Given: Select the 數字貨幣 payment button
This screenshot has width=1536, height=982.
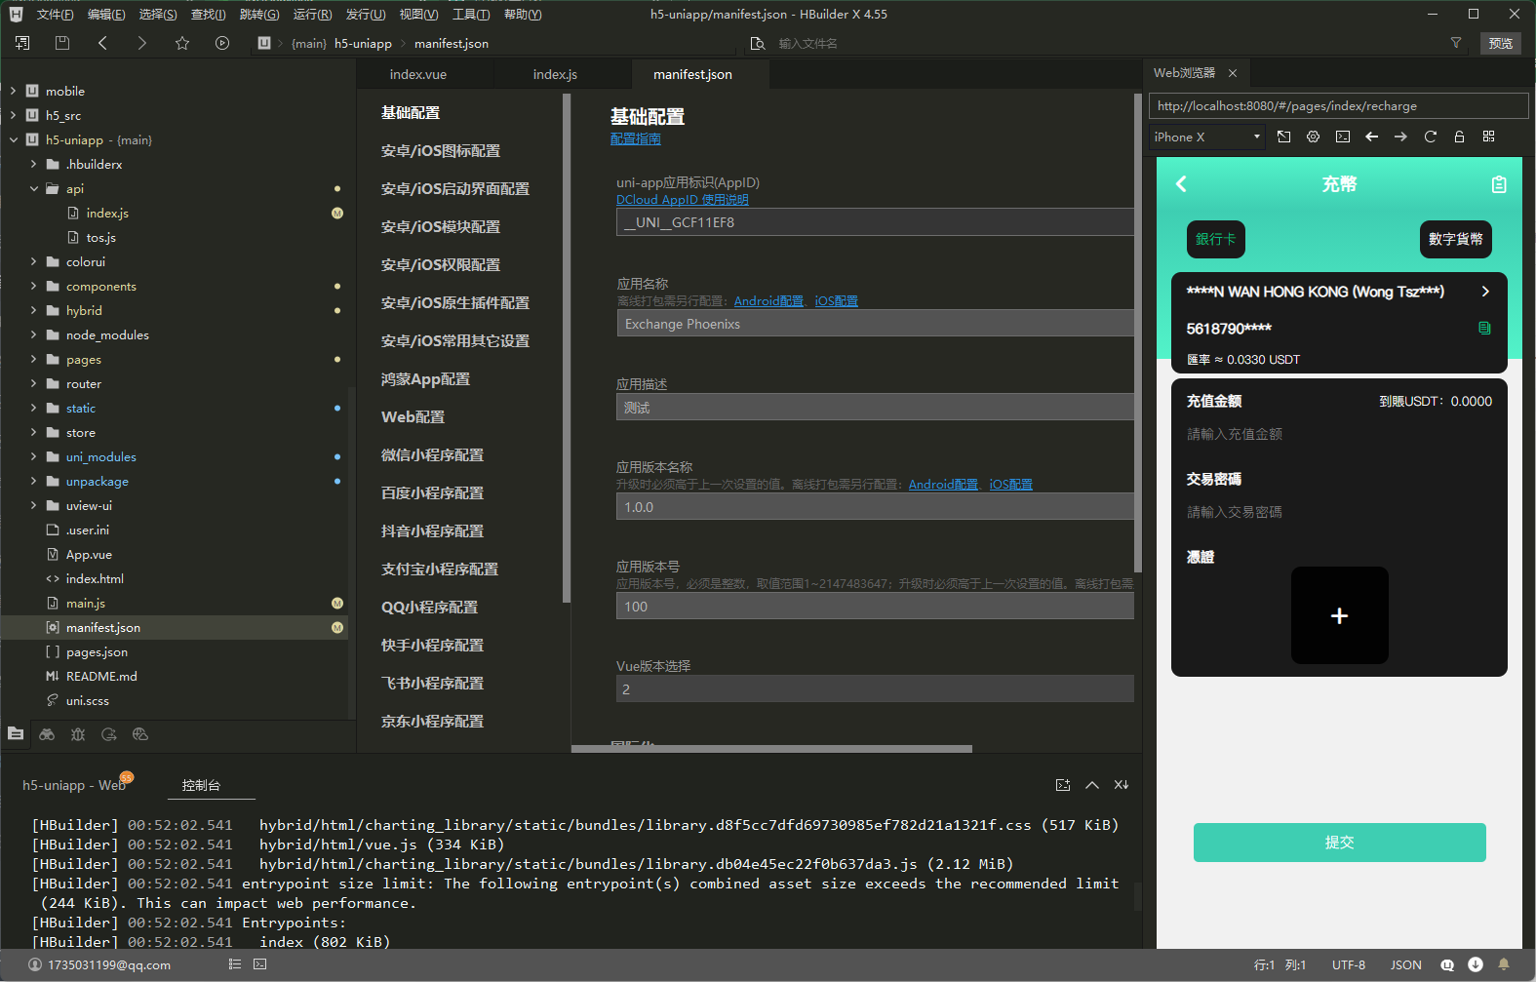Looking at the screenshot, I should pyautogui.click(x=1455, y=239).
